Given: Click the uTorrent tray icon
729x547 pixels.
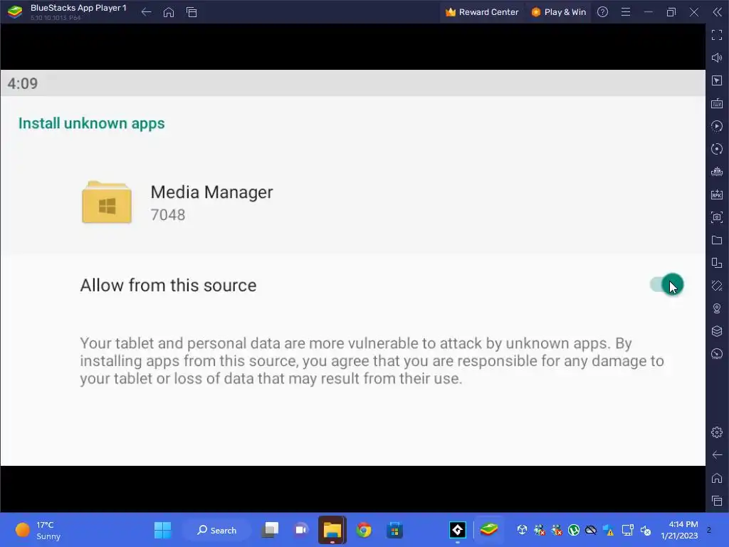Looking at the screenshot, I should 574,530.
